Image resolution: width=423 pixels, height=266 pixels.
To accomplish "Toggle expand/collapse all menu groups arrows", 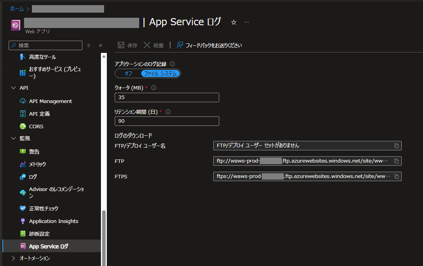I will [x=88, y=45].
